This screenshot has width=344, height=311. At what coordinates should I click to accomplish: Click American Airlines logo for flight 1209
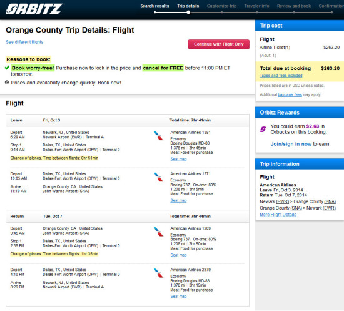tap(159, 232)
